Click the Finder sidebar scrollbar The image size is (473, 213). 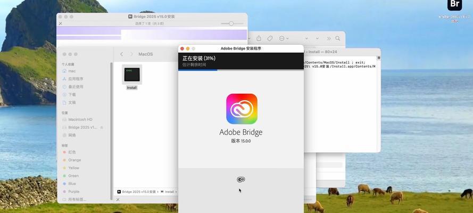tap(112, 131)
